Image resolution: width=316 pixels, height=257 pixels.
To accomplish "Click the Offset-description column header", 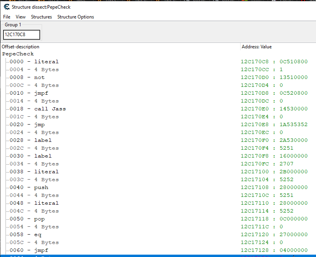I will pos(20,47).
